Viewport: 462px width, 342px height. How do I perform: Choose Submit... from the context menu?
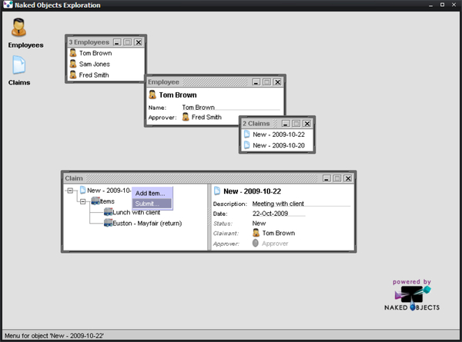(146, 204)
